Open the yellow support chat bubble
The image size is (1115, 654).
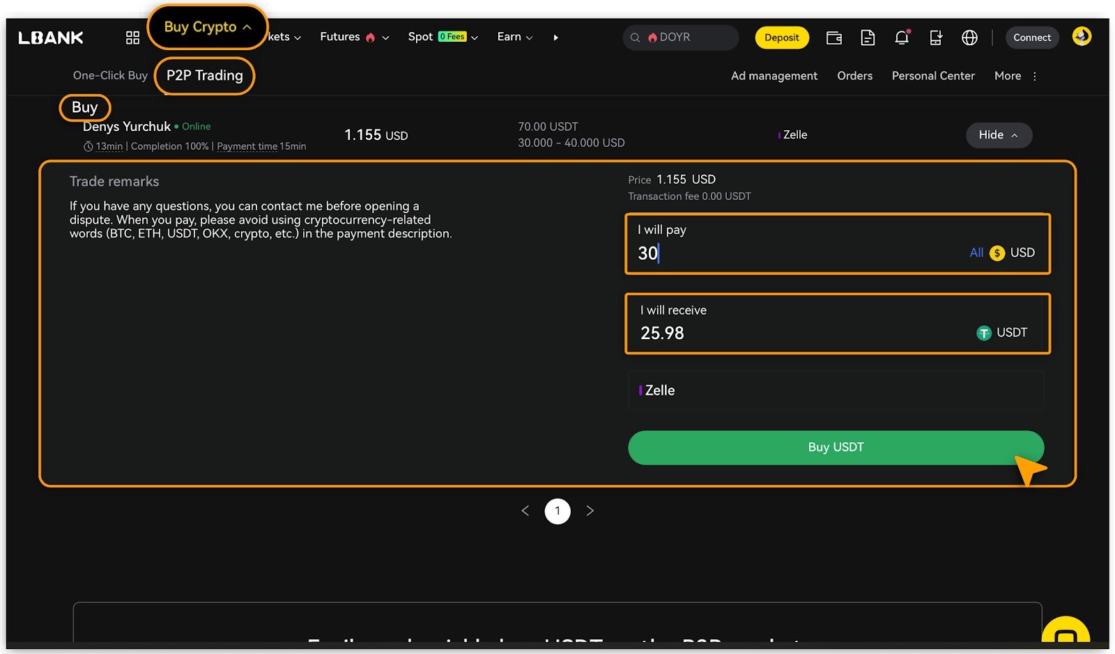(1066, 634)
